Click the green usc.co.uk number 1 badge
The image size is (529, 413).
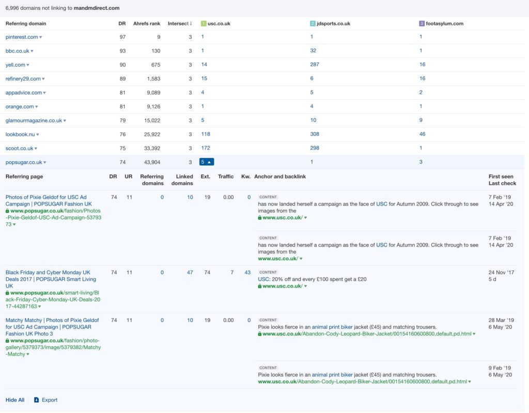pyautogui.click(x=204, y=24)
